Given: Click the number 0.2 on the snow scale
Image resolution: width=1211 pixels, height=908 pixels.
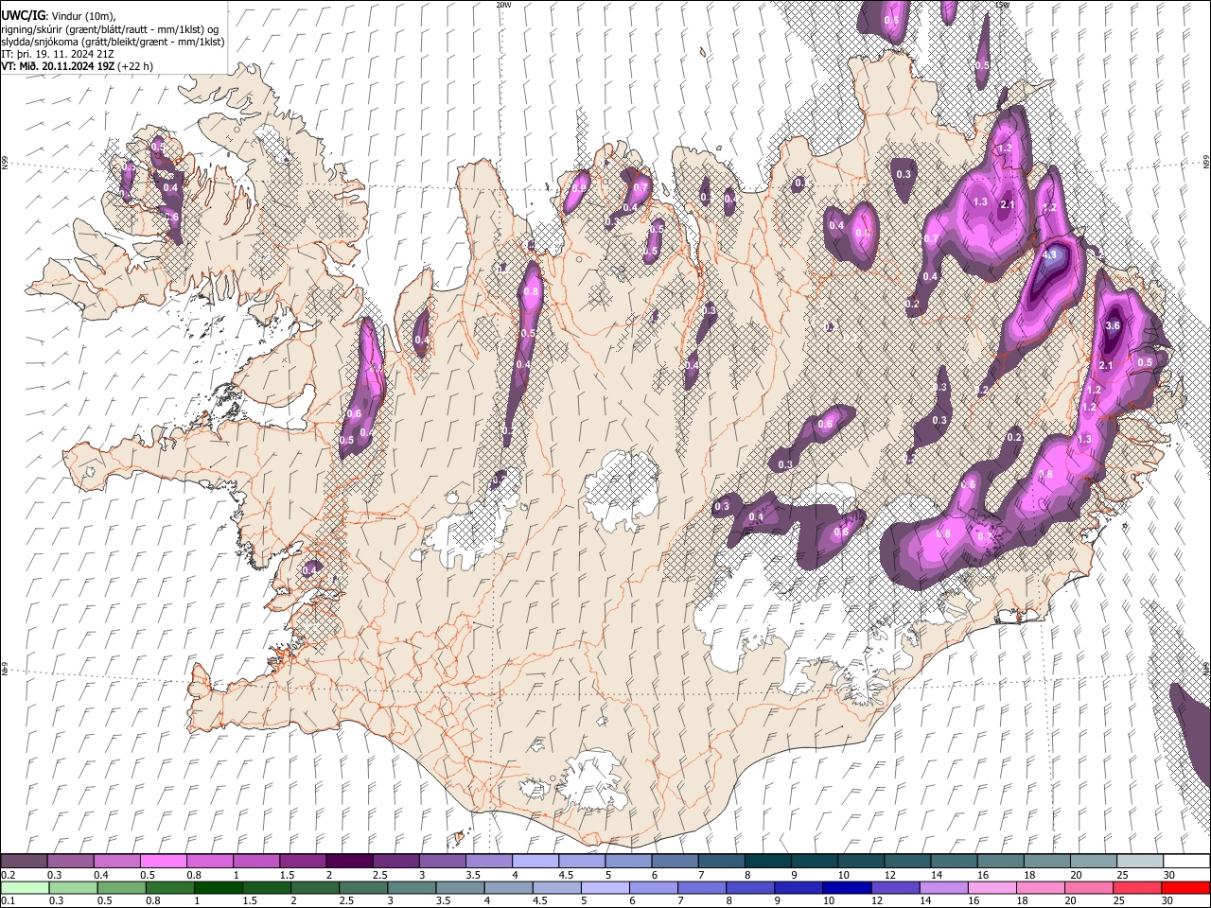Looking at the screenshot, I should [x=9, y=875].
